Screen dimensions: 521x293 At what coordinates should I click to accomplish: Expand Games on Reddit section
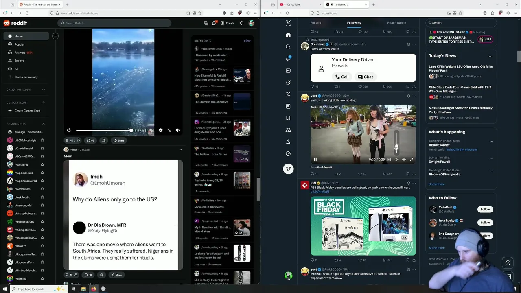tap(44, 90)
